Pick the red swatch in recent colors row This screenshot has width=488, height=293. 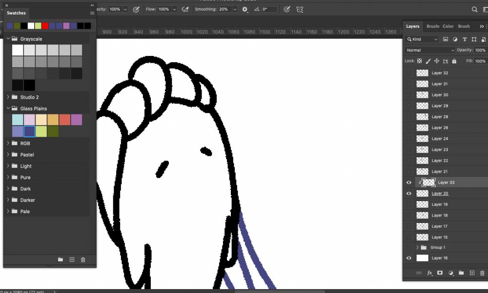tap(45, 26)
